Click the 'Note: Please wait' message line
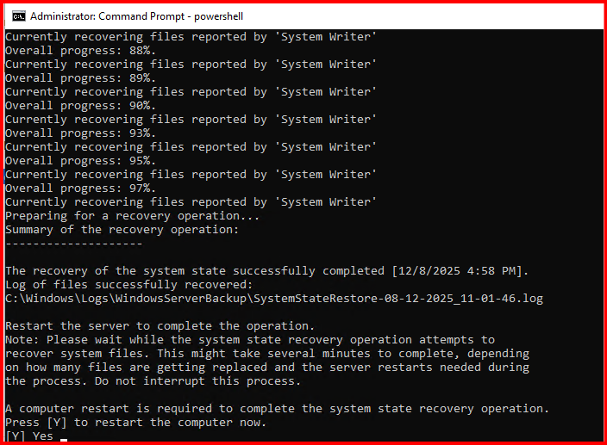 (x=250, y=340)
